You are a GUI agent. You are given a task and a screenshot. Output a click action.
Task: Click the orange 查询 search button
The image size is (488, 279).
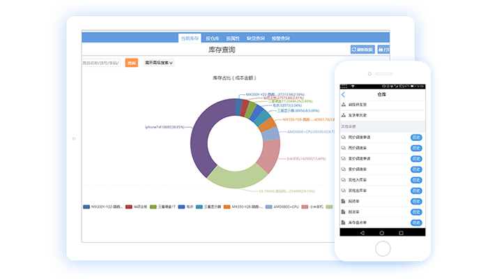click(x=131, y=63)
